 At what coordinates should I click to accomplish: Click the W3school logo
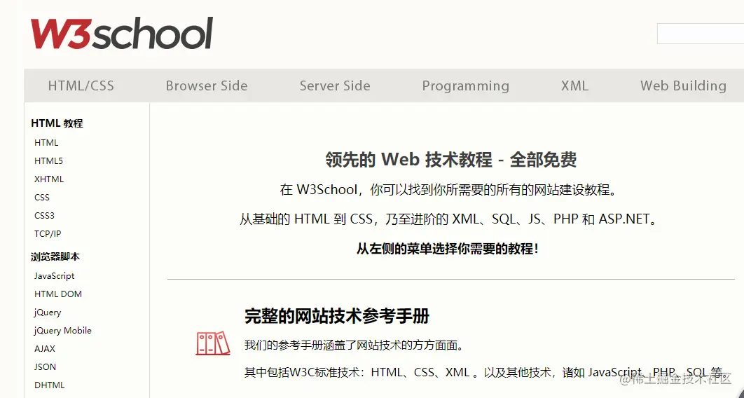(122, 33)
